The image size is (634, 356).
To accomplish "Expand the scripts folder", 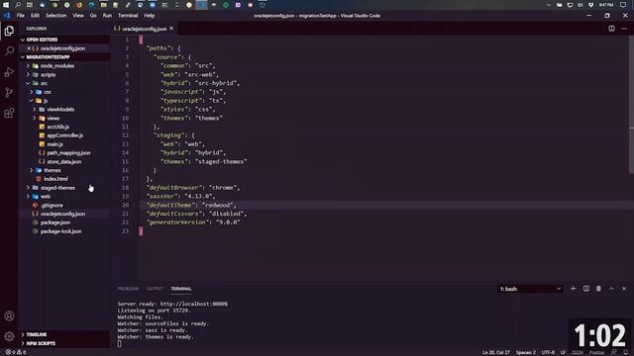I will [x=28, y=75].
